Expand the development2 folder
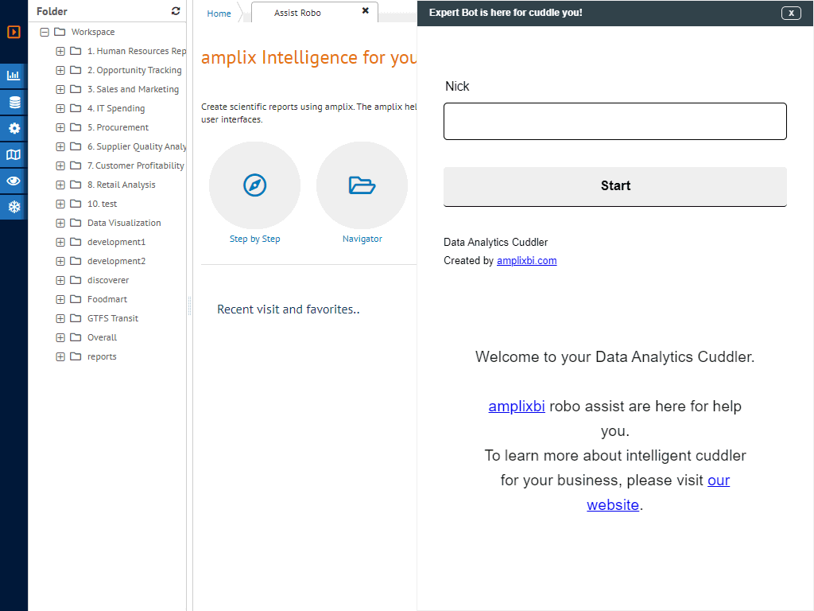Image resolution: width=814 pixels, height=611 pixels. click(60, 261)
